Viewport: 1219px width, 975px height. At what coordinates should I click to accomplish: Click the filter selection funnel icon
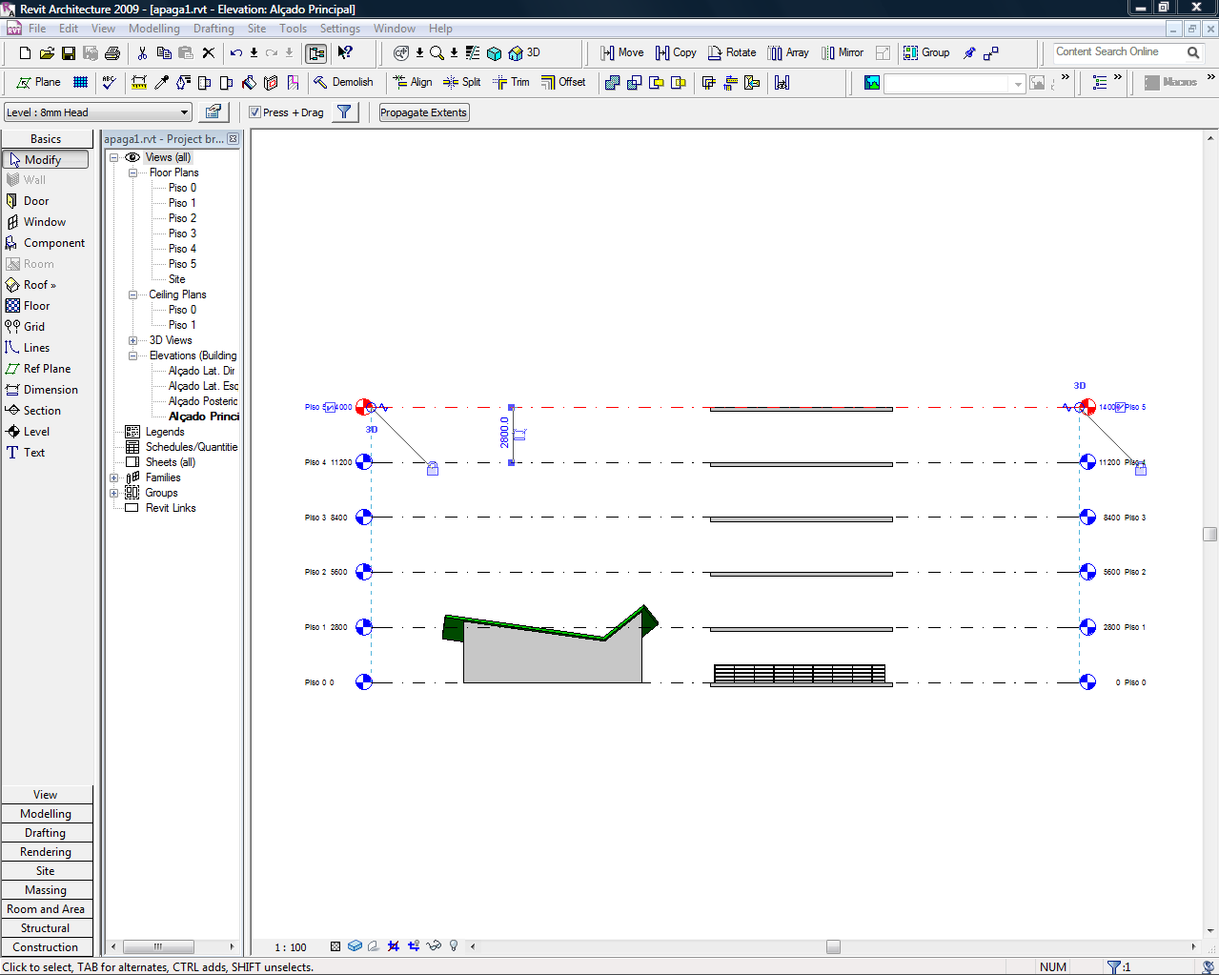click(x=344, y=112)
